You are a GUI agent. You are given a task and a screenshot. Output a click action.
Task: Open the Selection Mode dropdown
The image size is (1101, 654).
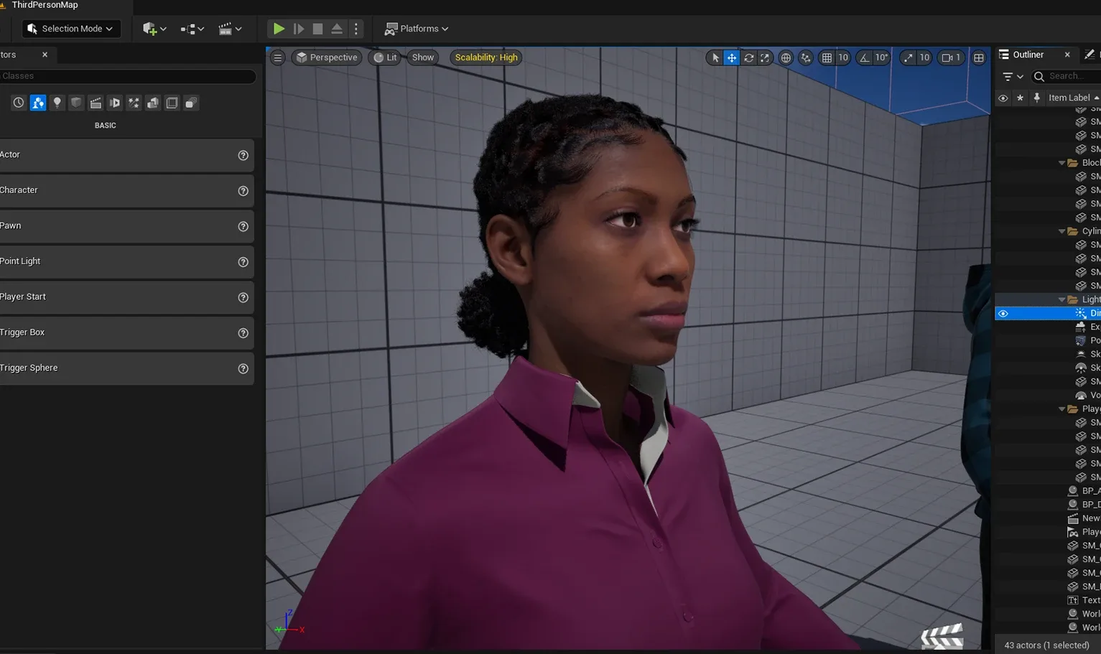pos(70,29)
